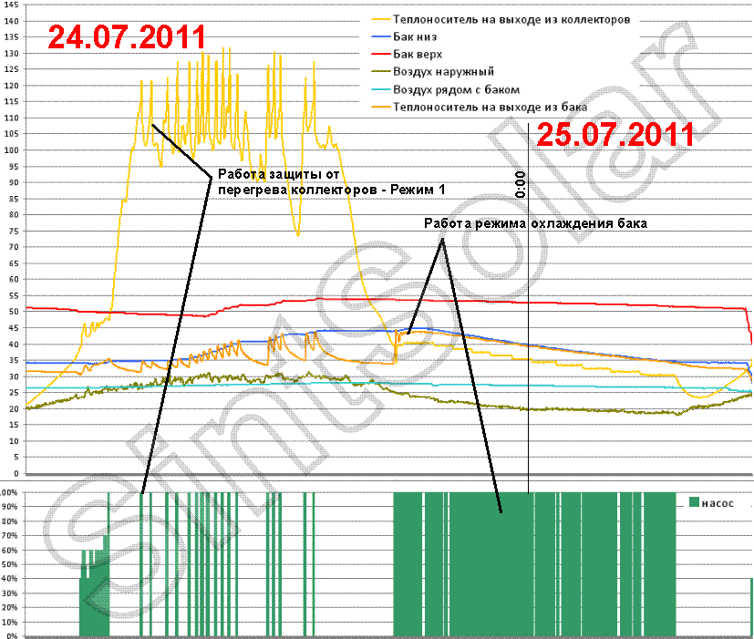The width and height of the screenshot is (754, 639).
Task: Click the 20% label on the pump axis
Action: [x=10, y=607]
